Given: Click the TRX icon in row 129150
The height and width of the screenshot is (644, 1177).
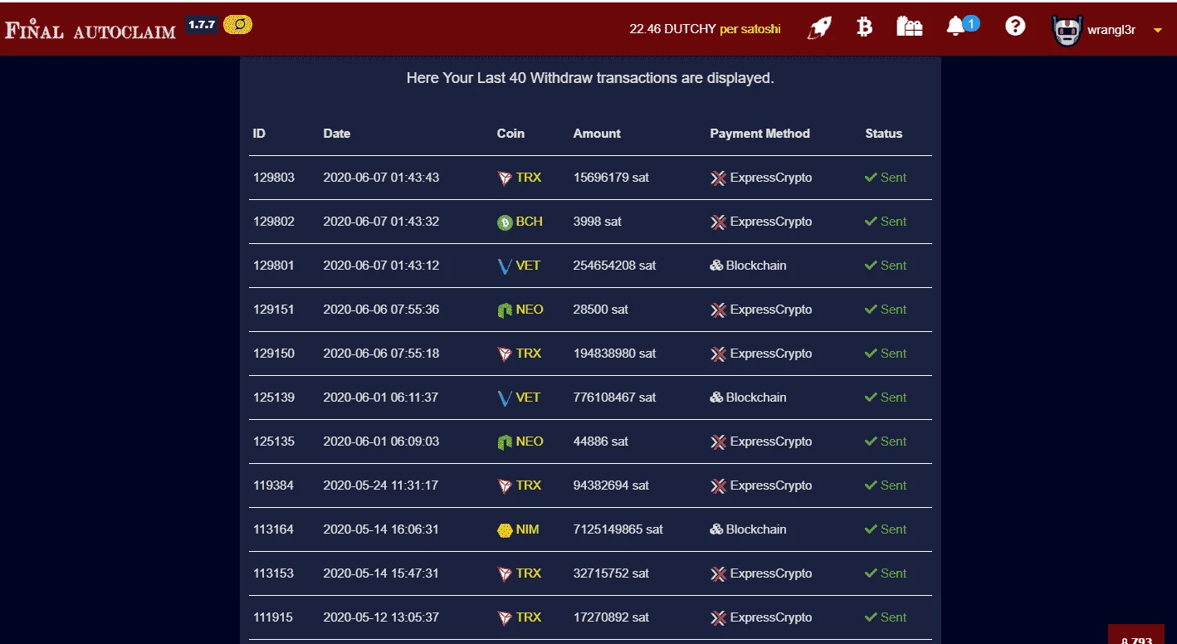Looking at the screenshot, I should pyautogui.click(x=504, y=354).
